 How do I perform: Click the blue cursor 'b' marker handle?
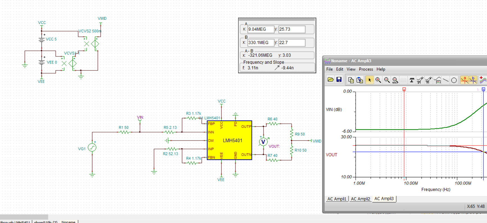pyautogui.click(x=483, y=89)
